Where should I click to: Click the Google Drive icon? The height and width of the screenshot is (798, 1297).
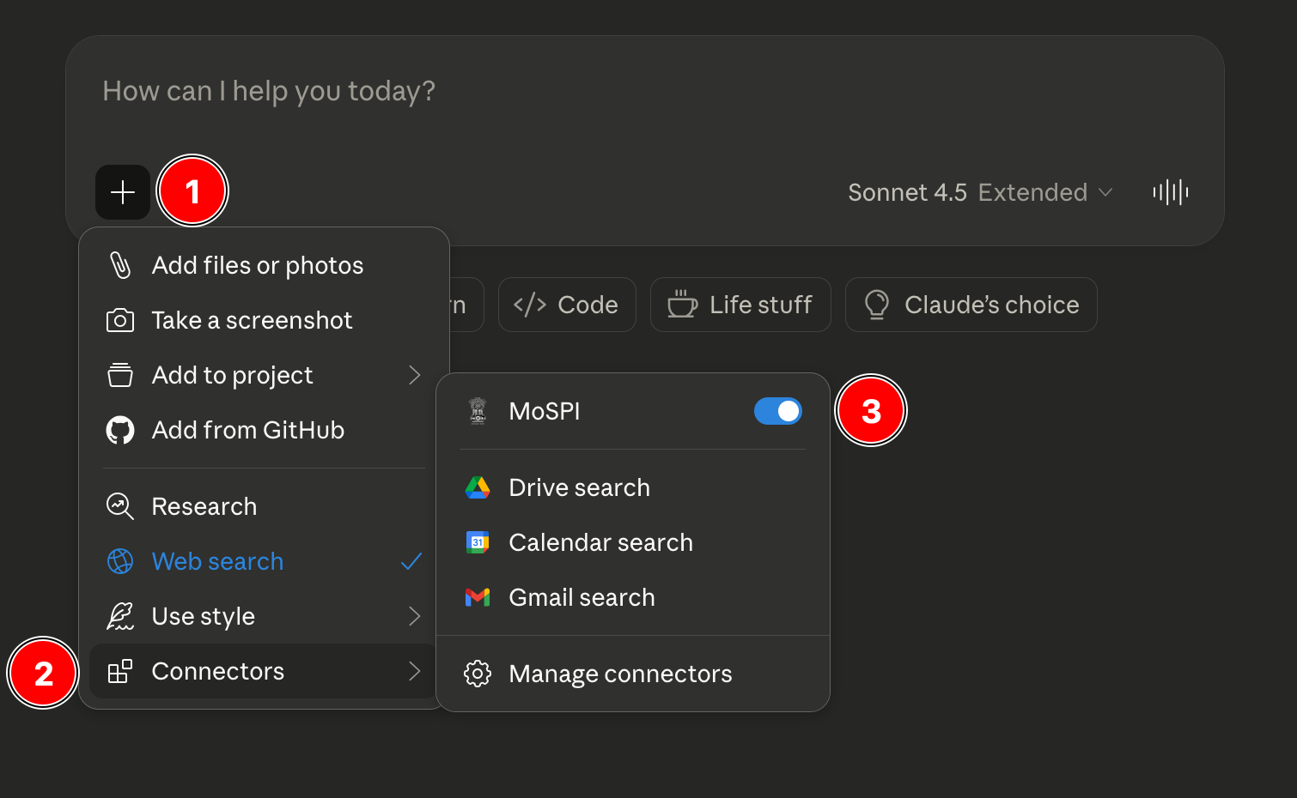[x=478, y=488]
